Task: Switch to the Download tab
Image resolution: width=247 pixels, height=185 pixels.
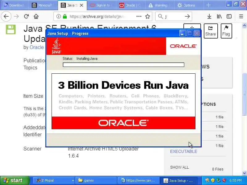Action: (14, 5)
